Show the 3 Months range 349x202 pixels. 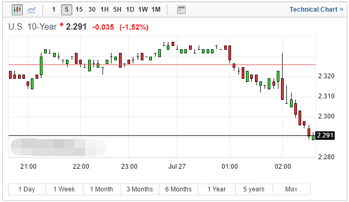point(140,189)
